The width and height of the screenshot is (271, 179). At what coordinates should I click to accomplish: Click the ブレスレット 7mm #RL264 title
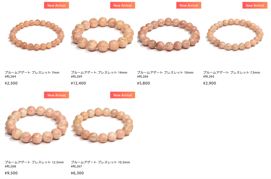tap(32, 74)
